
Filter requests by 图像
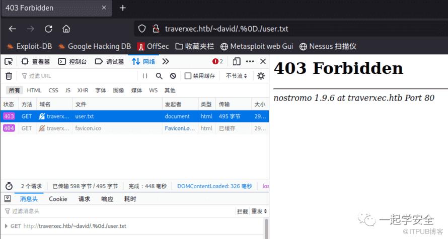(119, 90)
